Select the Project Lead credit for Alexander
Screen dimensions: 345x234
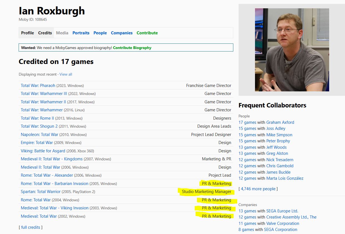point(220,175)
